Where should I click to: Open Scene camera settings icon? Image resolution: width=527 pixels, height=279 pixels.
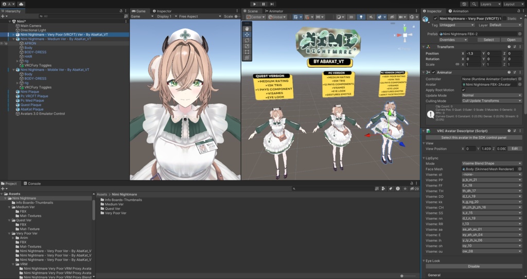click(402, 17)
